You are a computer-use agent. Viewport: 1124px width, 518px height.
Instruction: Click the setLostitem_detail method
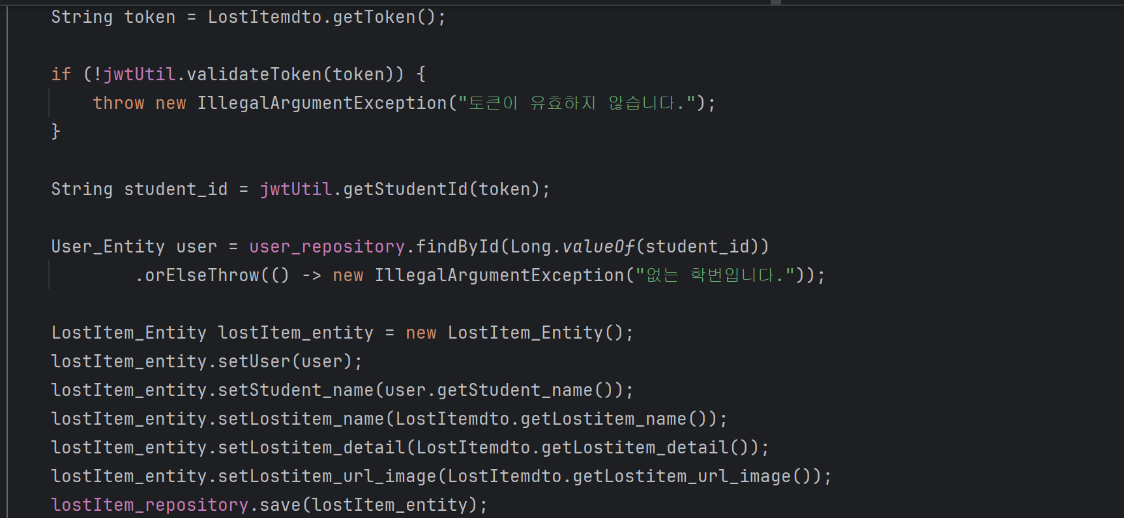pos(312,448)
